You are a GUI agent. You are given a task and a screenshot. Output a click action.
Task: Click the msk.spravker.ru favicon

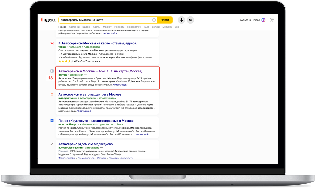coord(52,94)
